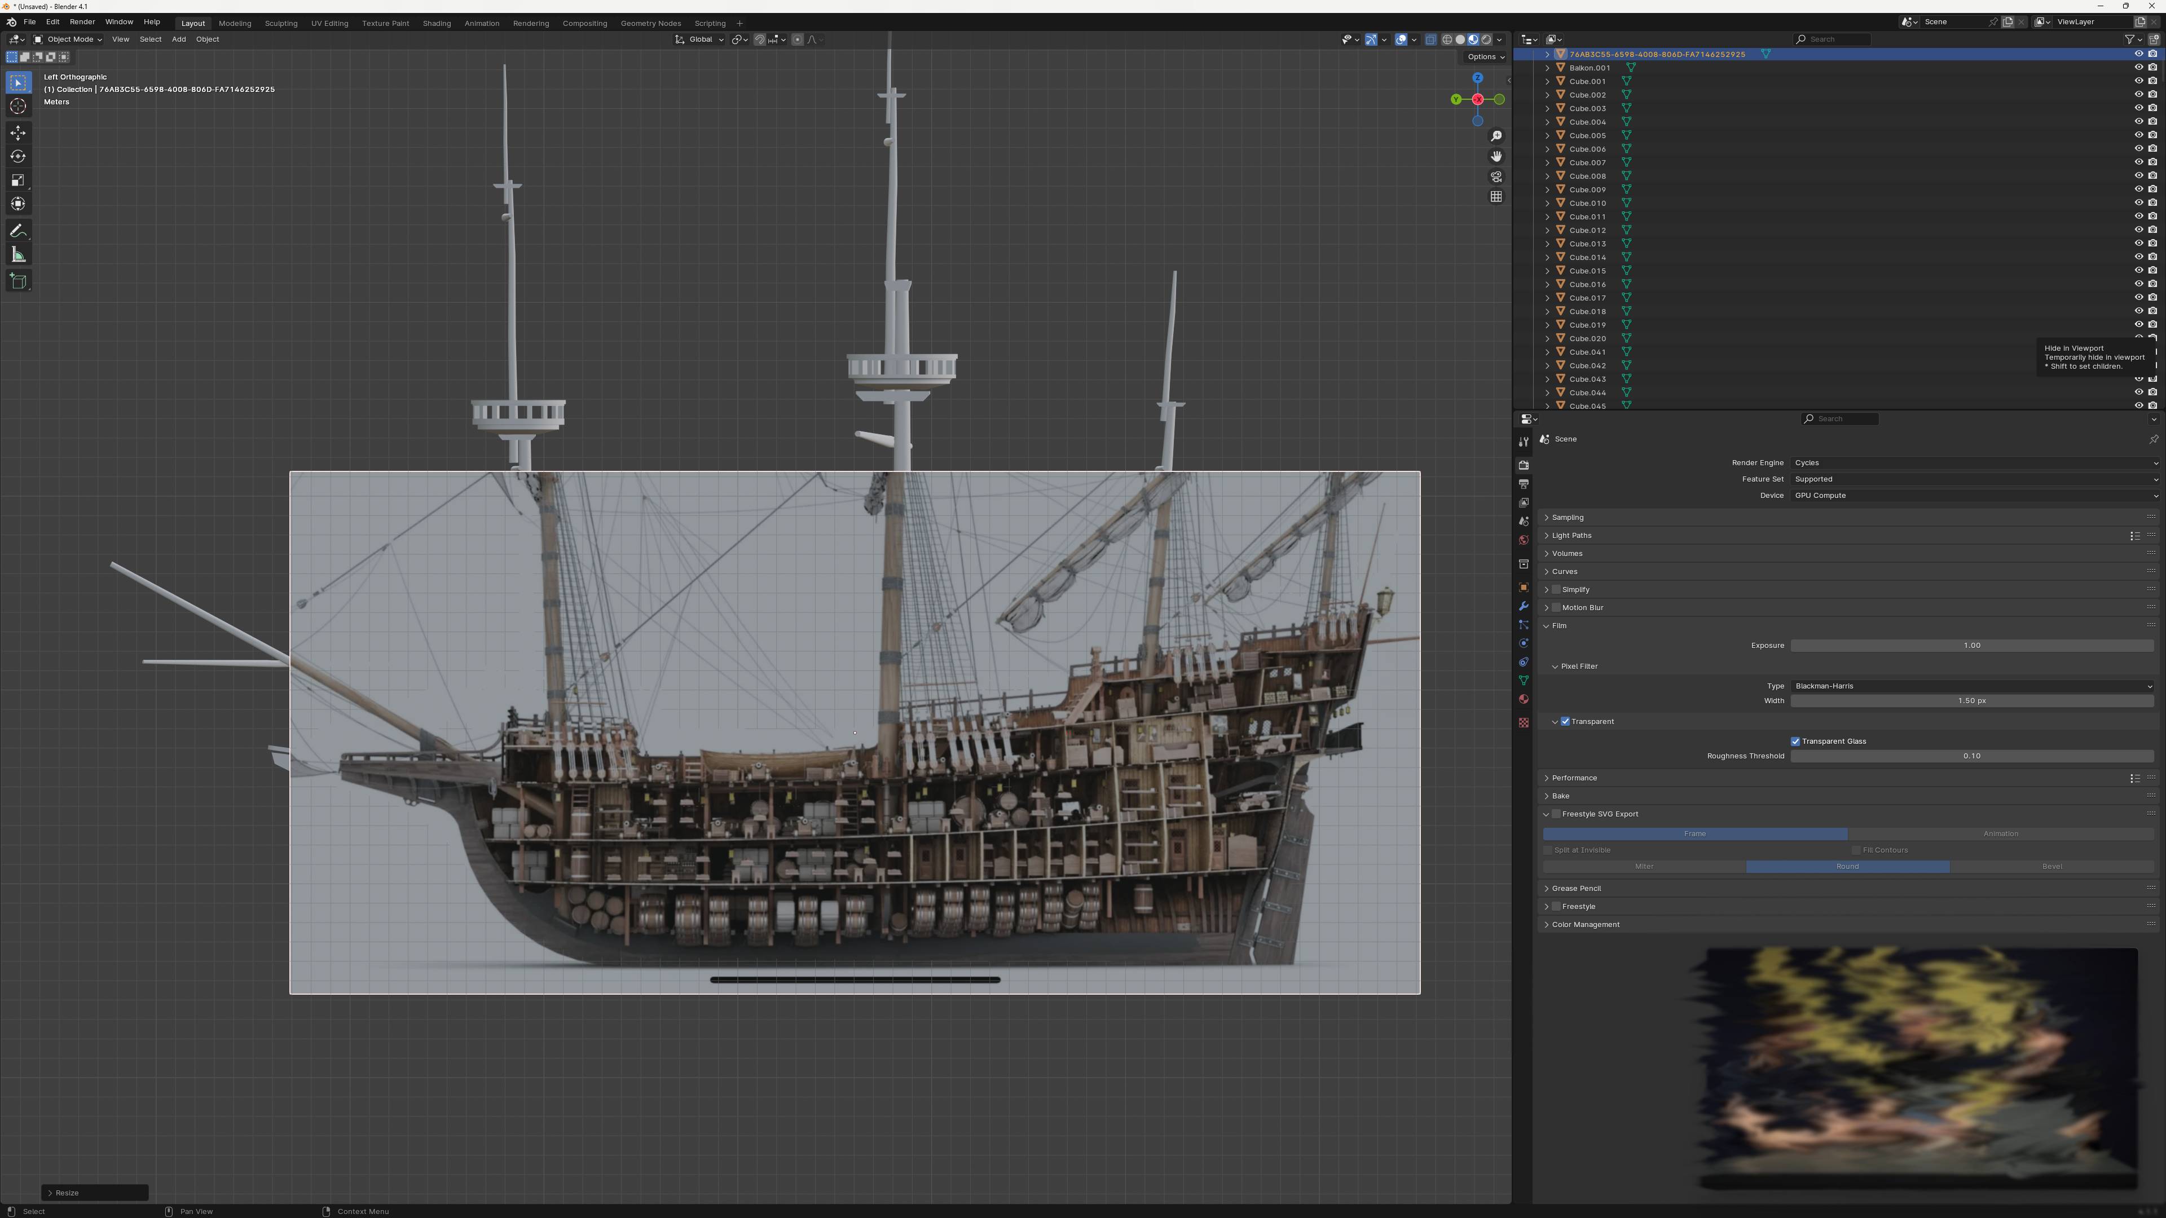Select the Cursor tool
This screenshot has width=2166, height=1218.
point(17,106)
